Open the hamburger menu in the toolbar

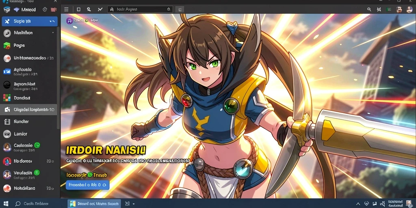(66, 10)
